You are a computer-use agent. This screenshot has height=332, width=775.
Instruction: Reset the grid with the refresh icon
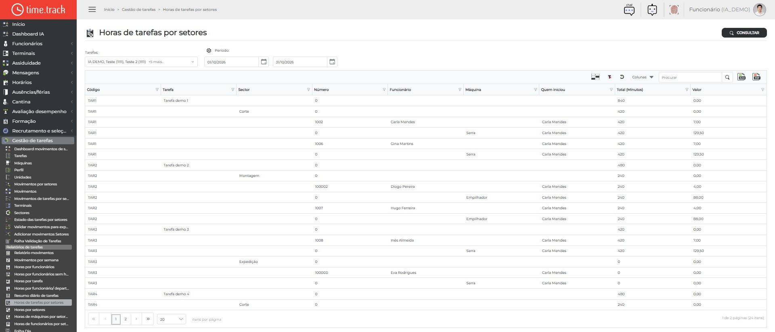622,77
